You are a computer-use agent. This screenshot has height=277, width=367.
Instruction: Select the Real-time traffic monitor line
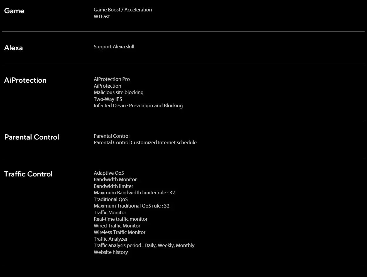[120, 219]
